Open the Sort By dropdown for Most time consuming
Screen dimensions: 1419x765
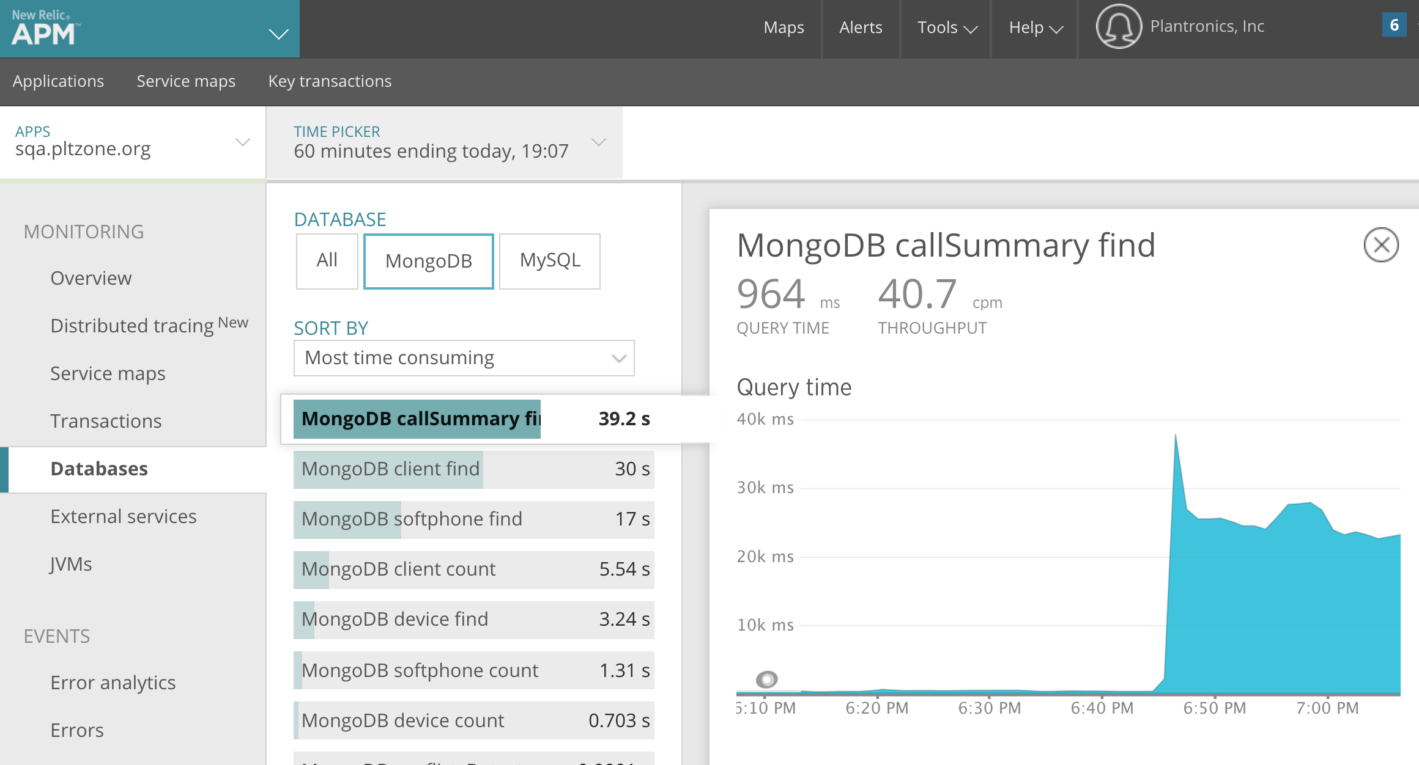coord(464,358)
